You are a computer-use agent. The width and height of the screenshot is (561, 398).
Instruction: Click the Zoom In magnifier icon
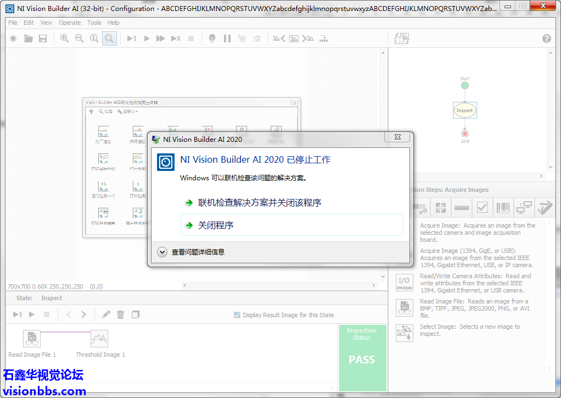[64, 38]
